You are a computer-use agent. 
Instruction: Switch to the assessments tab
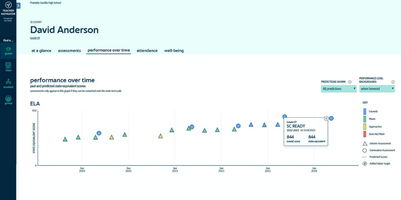click(x=69, y=51)
